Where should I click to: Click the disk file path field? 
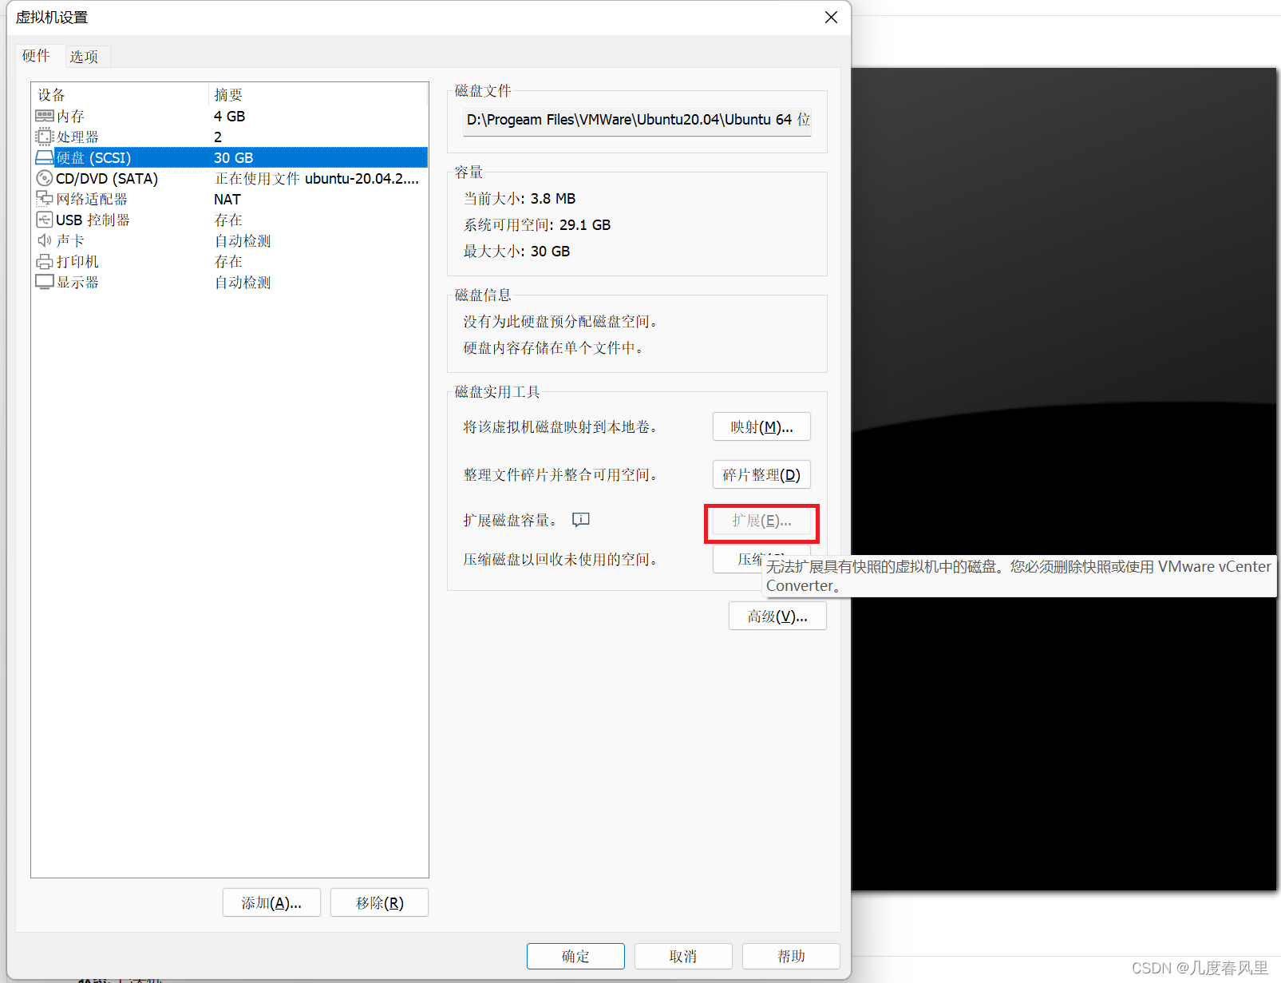pos(637,121)
